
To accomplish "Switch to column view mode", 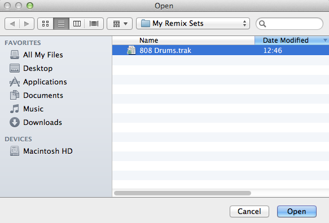I will (x=77, y=24).
